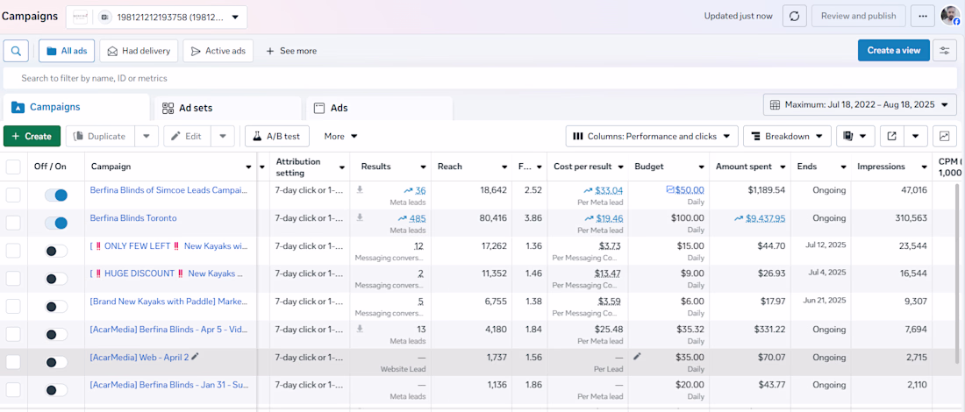Download results for Berfina Blinds of Simcoe
This screenshot has width=965, height=412.
point(360,190)
